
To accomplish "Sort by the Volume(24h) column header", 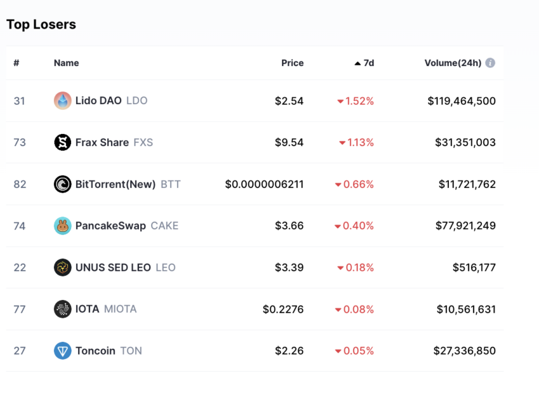I will tap(453, 63).
